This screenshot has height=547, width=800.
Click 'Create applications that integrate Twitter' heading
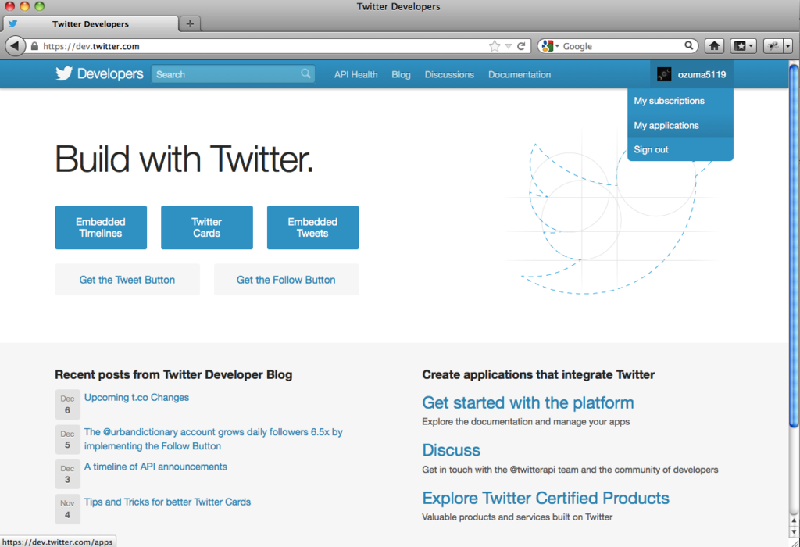(538, 374)
